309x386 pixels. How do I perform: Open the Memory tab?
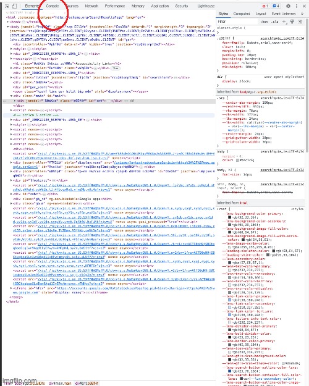(x=138, y=6)
